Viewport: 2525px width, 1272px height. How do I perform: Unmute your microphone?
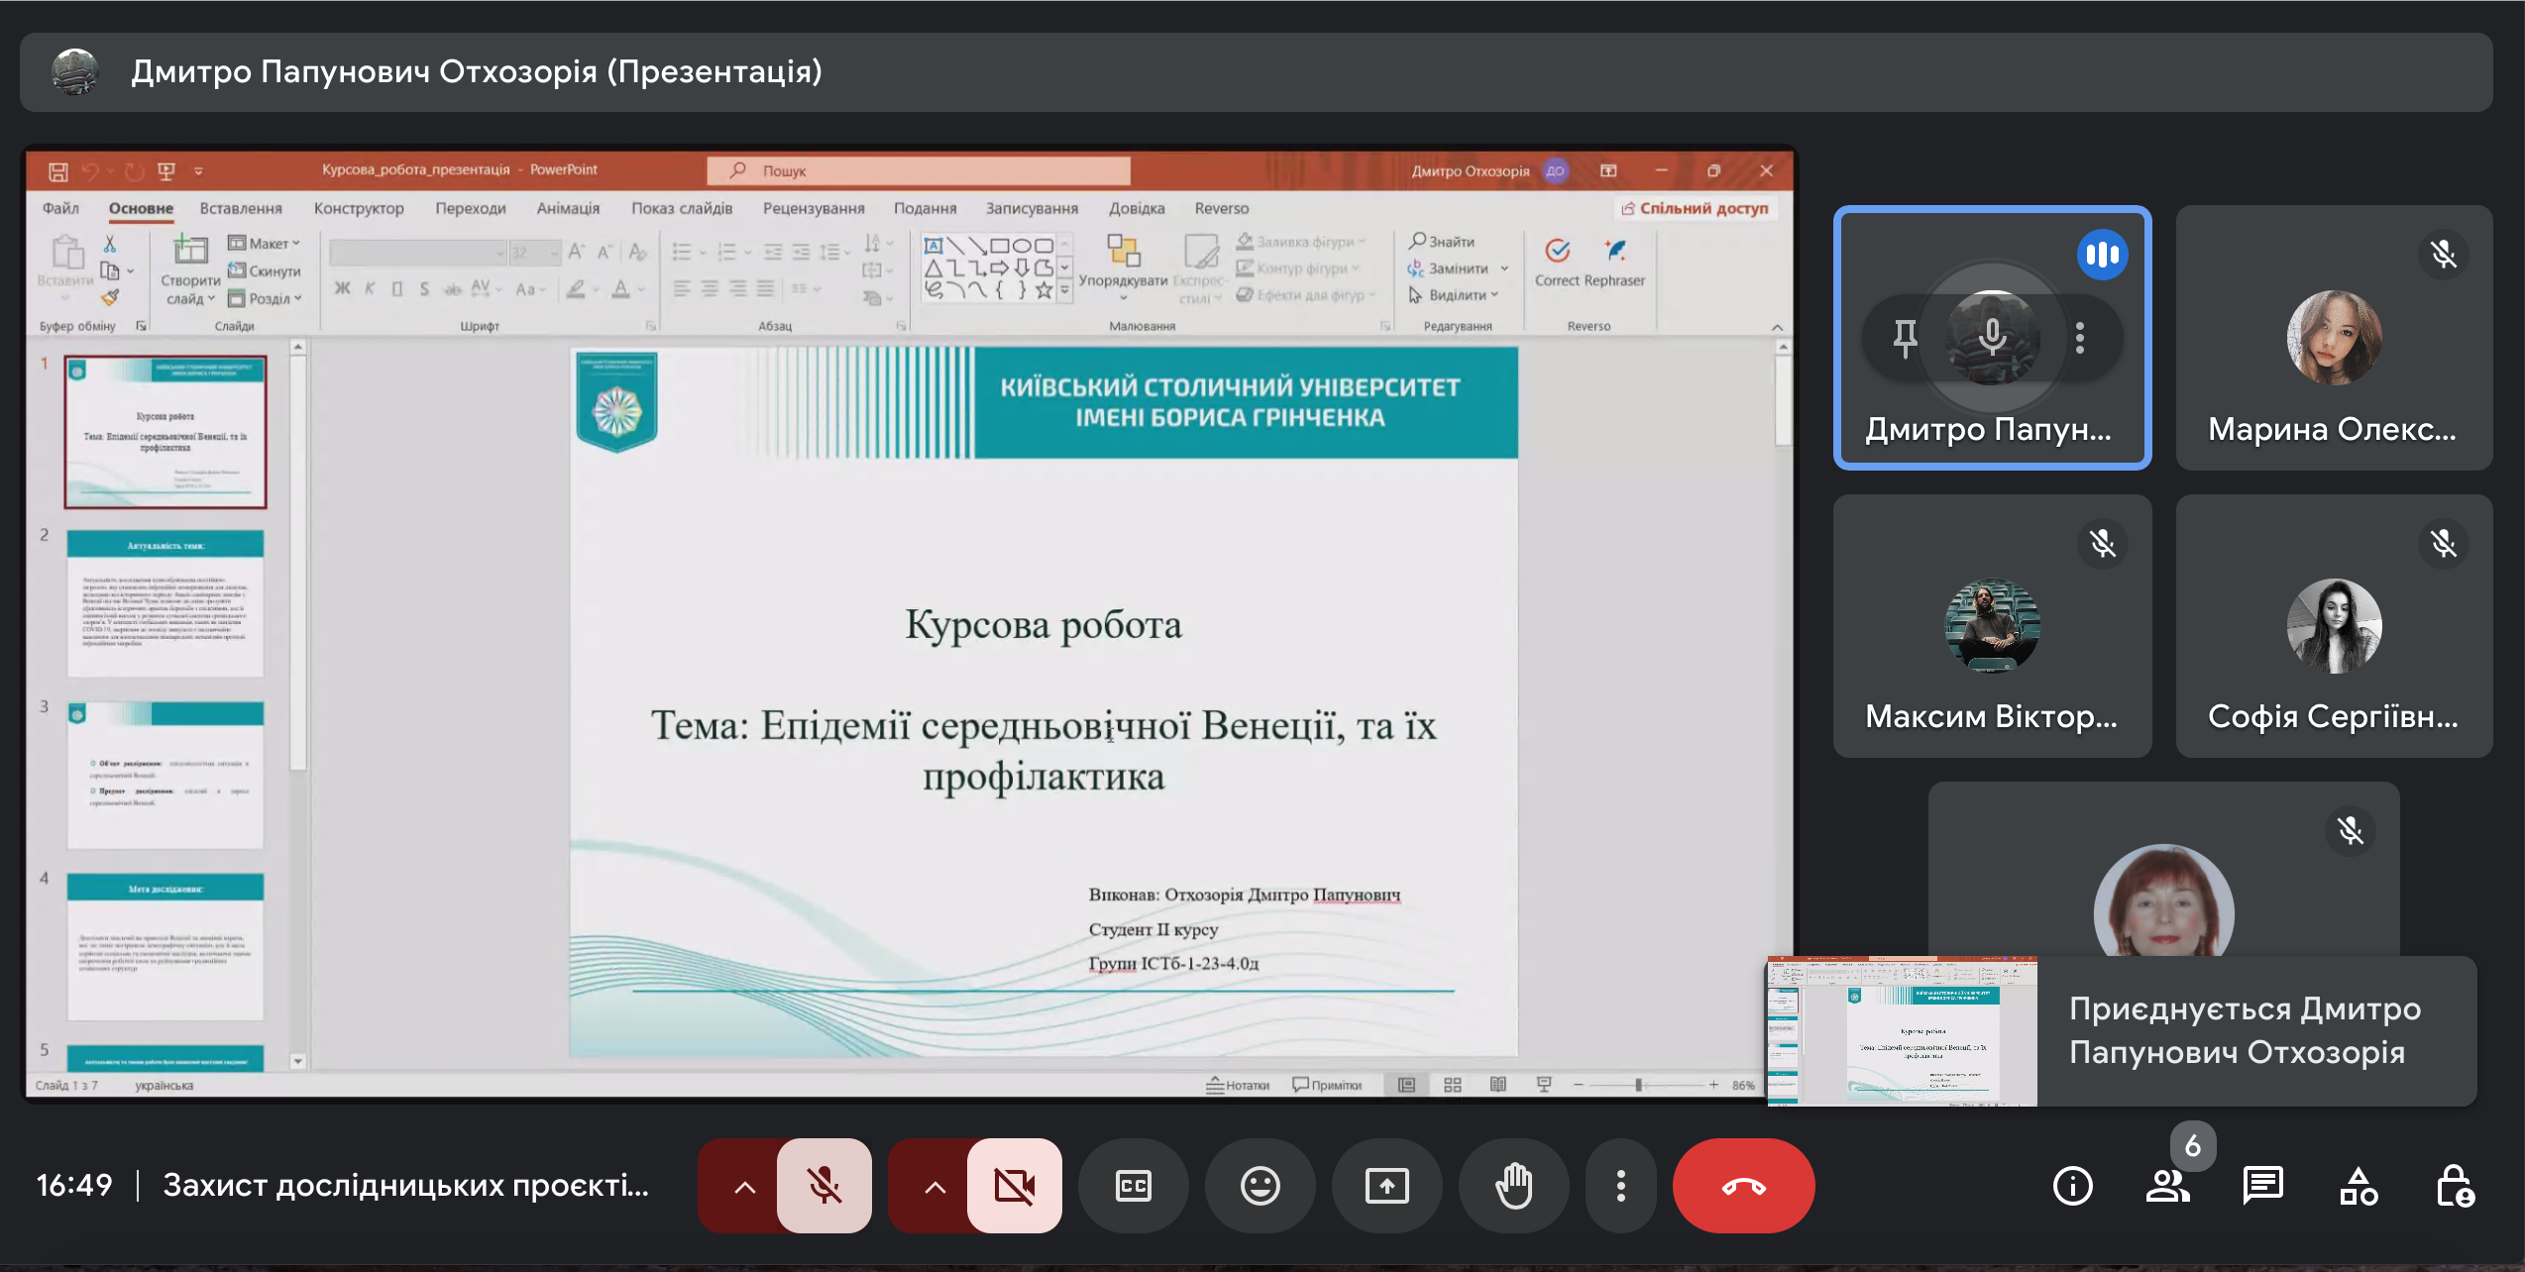click(x=823, y=1186)
